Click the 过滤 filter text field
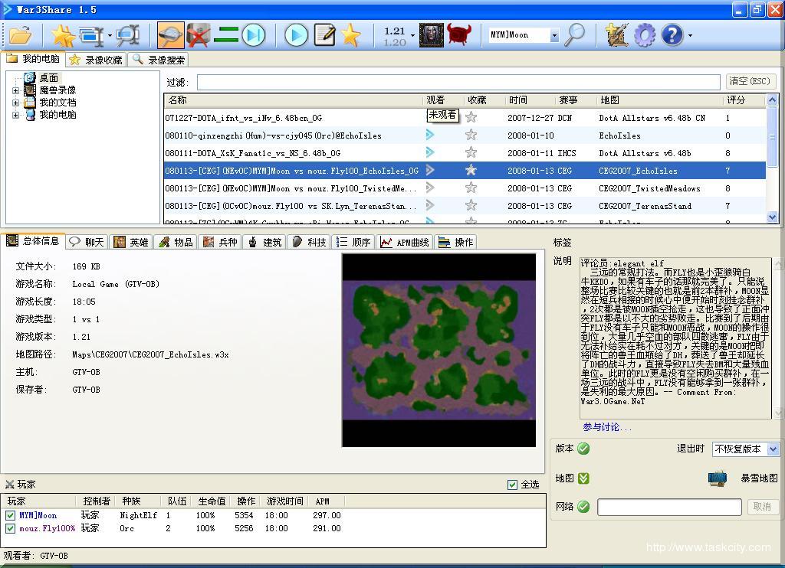Viewport: 785px width, 568px height. (458, 82)
